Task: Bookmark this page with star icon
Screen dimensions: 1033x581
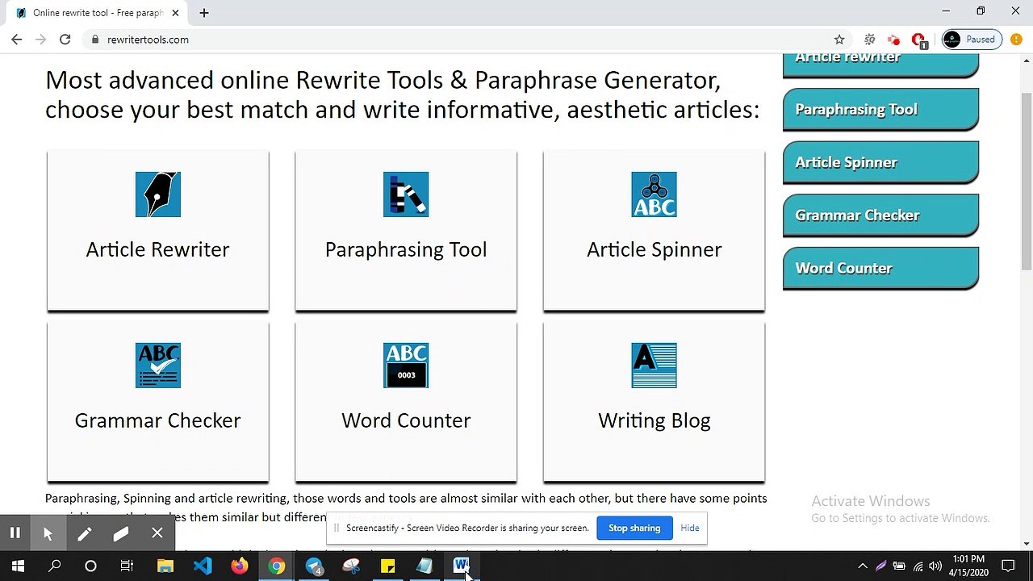Action: pyautogui.click(x=839, y=39)
